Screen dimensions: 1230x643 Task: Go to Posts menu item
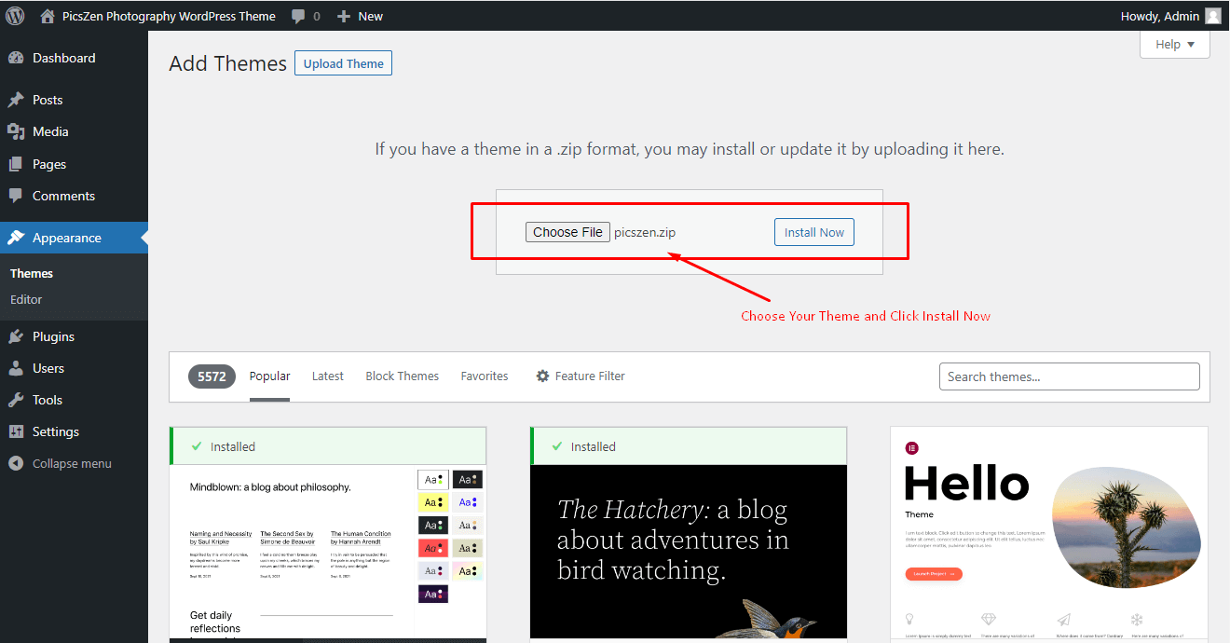74,100
